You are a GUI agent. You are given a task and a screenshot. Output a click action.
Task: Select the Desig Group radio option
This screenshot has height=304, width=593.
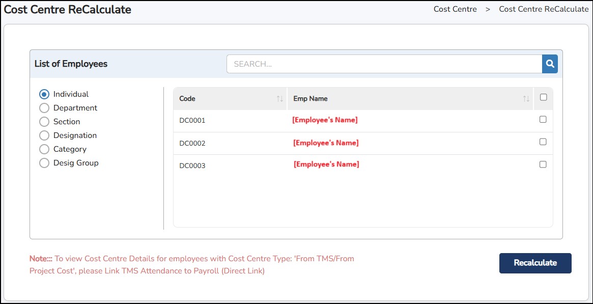coord(44,163)
